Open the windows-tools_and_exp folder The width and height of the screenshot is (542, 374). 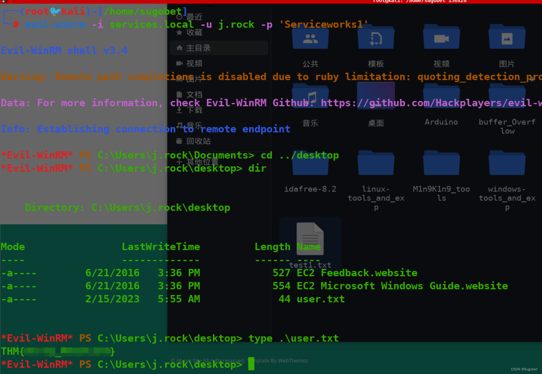[x=507, y=163]
